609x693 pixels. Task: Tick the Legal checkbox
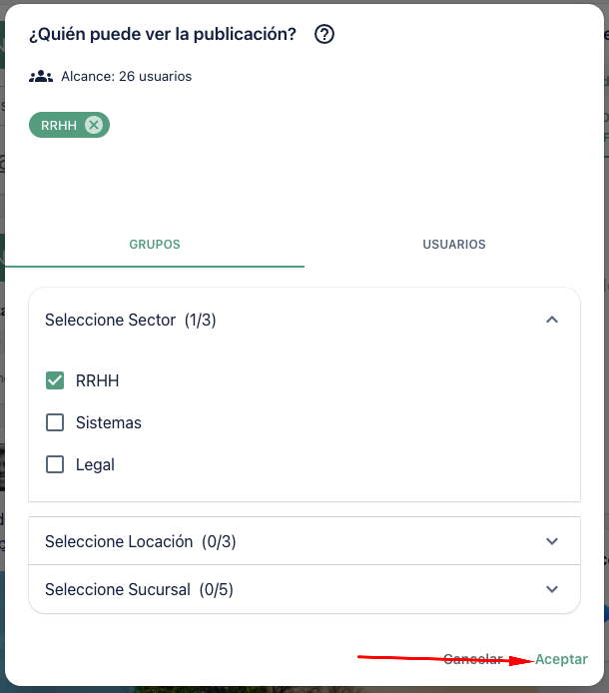(55, 464)
